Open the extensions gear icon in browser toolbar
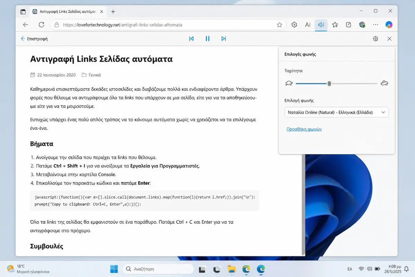Viewport: 415px width, 277px height. tap(294, 25)
